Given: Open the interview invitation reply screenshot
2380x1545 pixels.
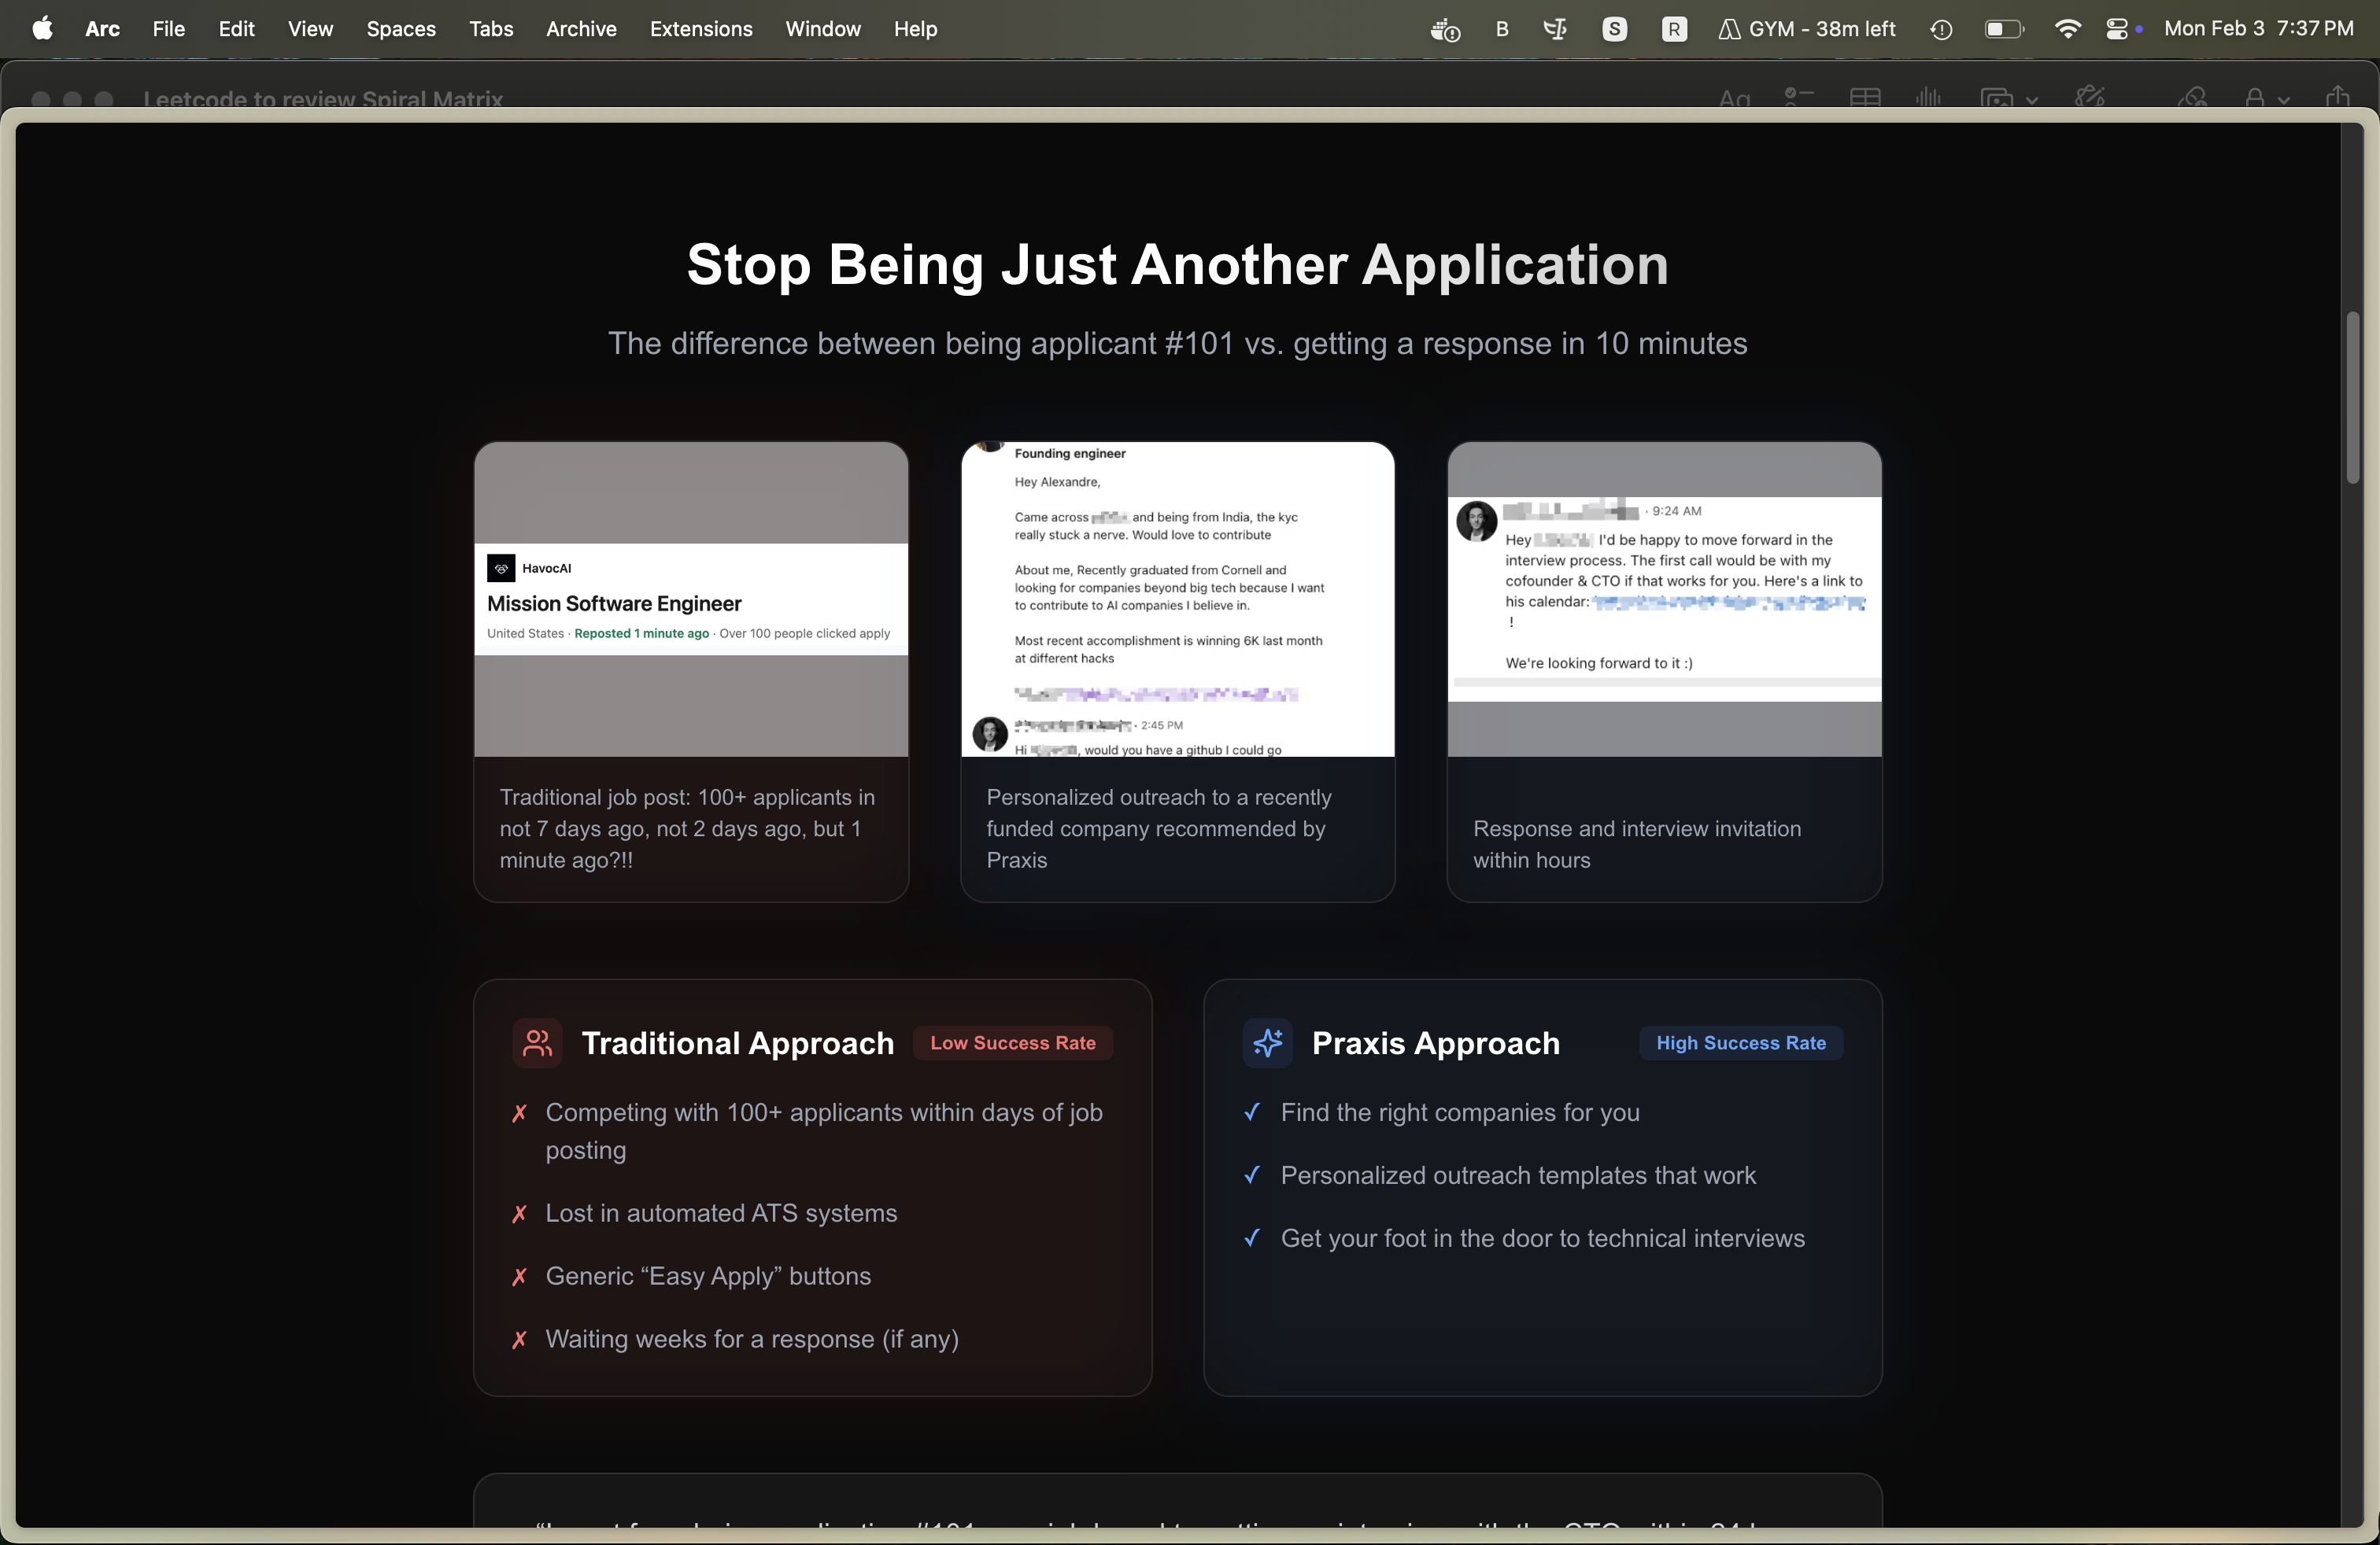Looking at the screenshot, I should coord(1664,599).
